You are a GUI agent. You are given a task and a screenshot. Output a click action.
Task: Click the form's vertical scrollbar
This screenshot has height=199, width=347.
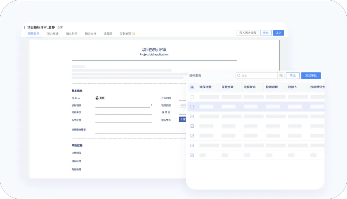[x=279, y=54]
